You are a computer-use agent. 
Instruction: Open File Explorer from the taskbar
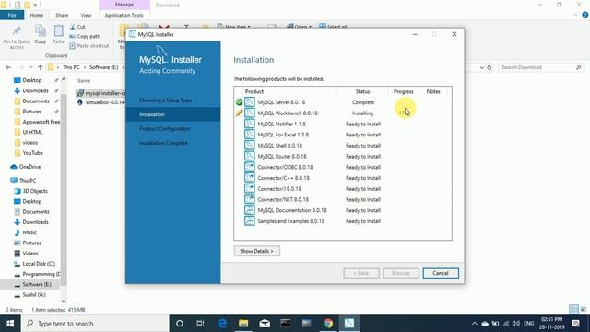[x=243, y=324]
